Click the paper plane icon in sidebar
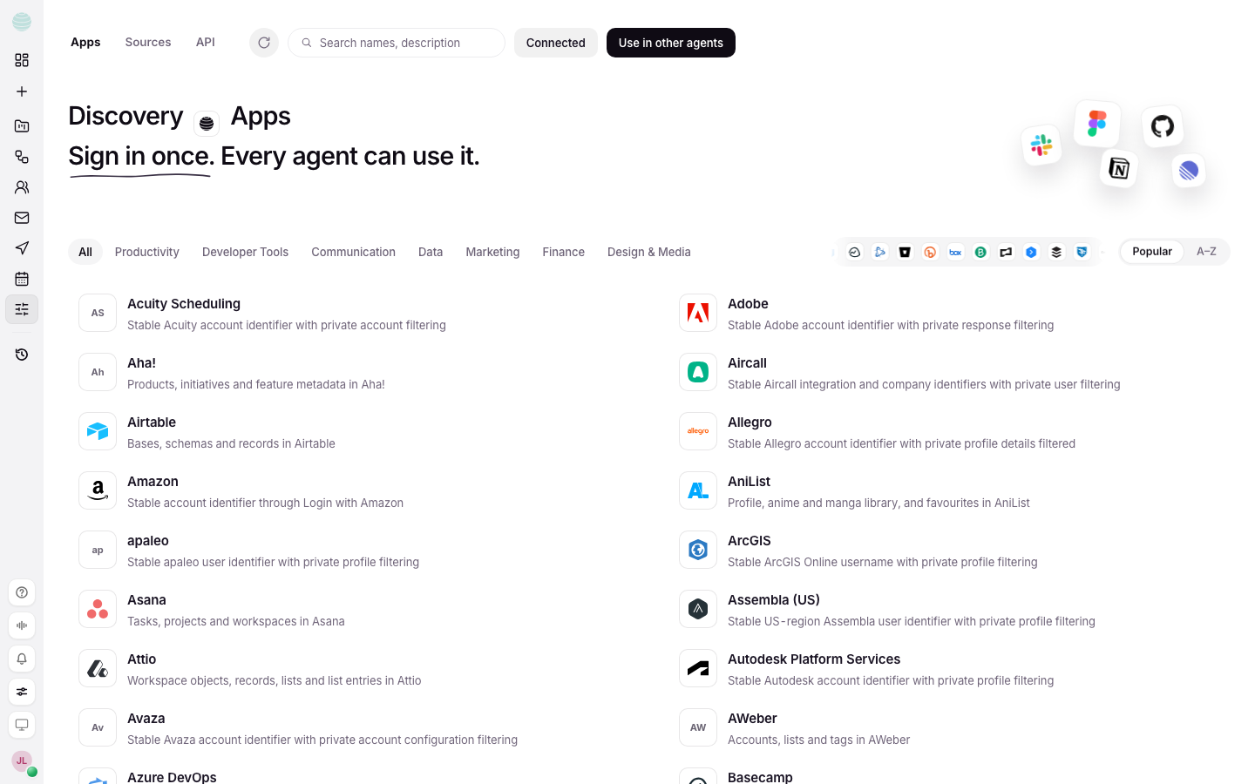 click(22, 248)
